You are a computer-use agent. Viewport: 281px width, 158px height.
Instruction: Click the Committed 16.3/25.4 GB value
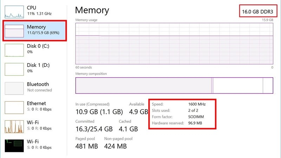tap(94, 129)
